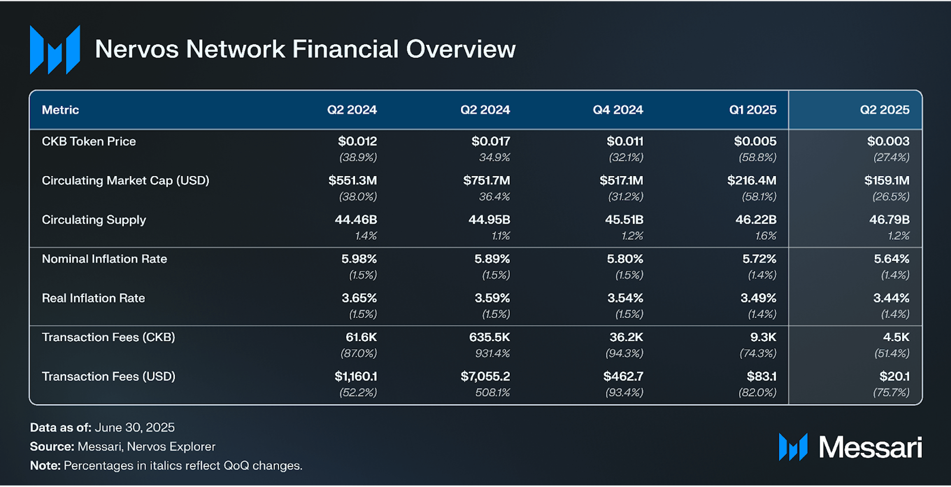Screen dimensions: 951x487
Task: Click the Circulating Supply row label
Action: click(x=94, y=220)
